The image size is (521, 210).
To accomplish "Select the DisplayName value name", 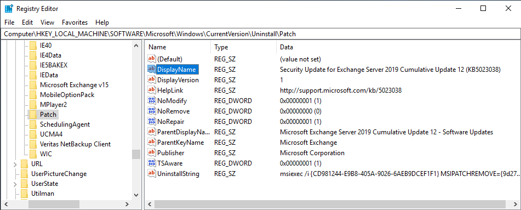I will coord(178,69).
